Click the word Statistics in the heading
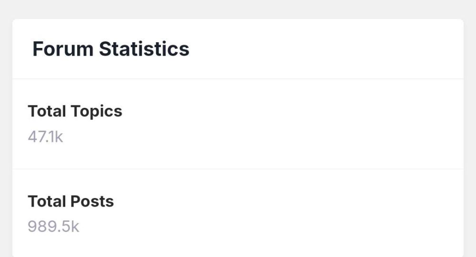This screenshot has width=476, height=257. [x=144, y=49]
